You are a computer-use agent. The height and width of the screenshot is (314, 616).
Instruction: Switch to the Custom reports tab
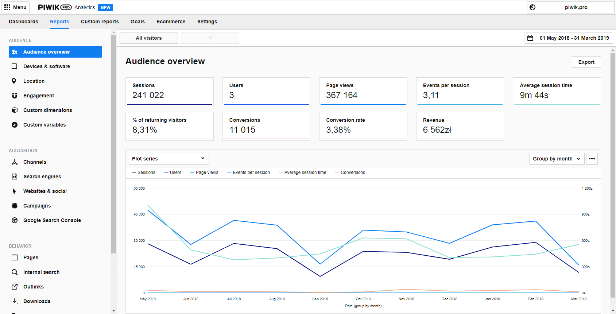100,22
